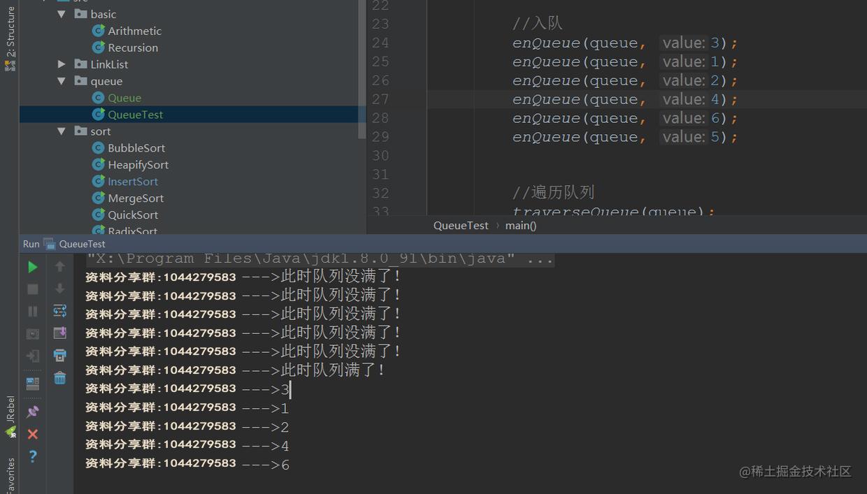Pin the Run tab with the pushpin

32,412
